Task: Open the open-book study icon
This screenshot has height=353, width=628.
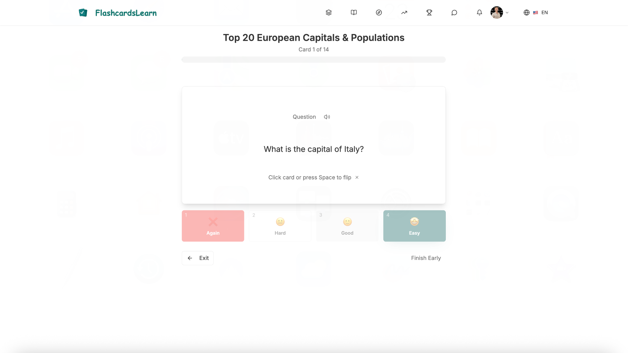Action: (x=354, y=12)
